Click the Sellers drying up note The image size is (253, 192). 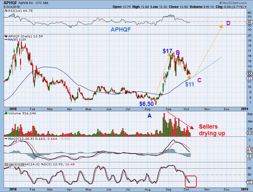(x=212, y=130)
